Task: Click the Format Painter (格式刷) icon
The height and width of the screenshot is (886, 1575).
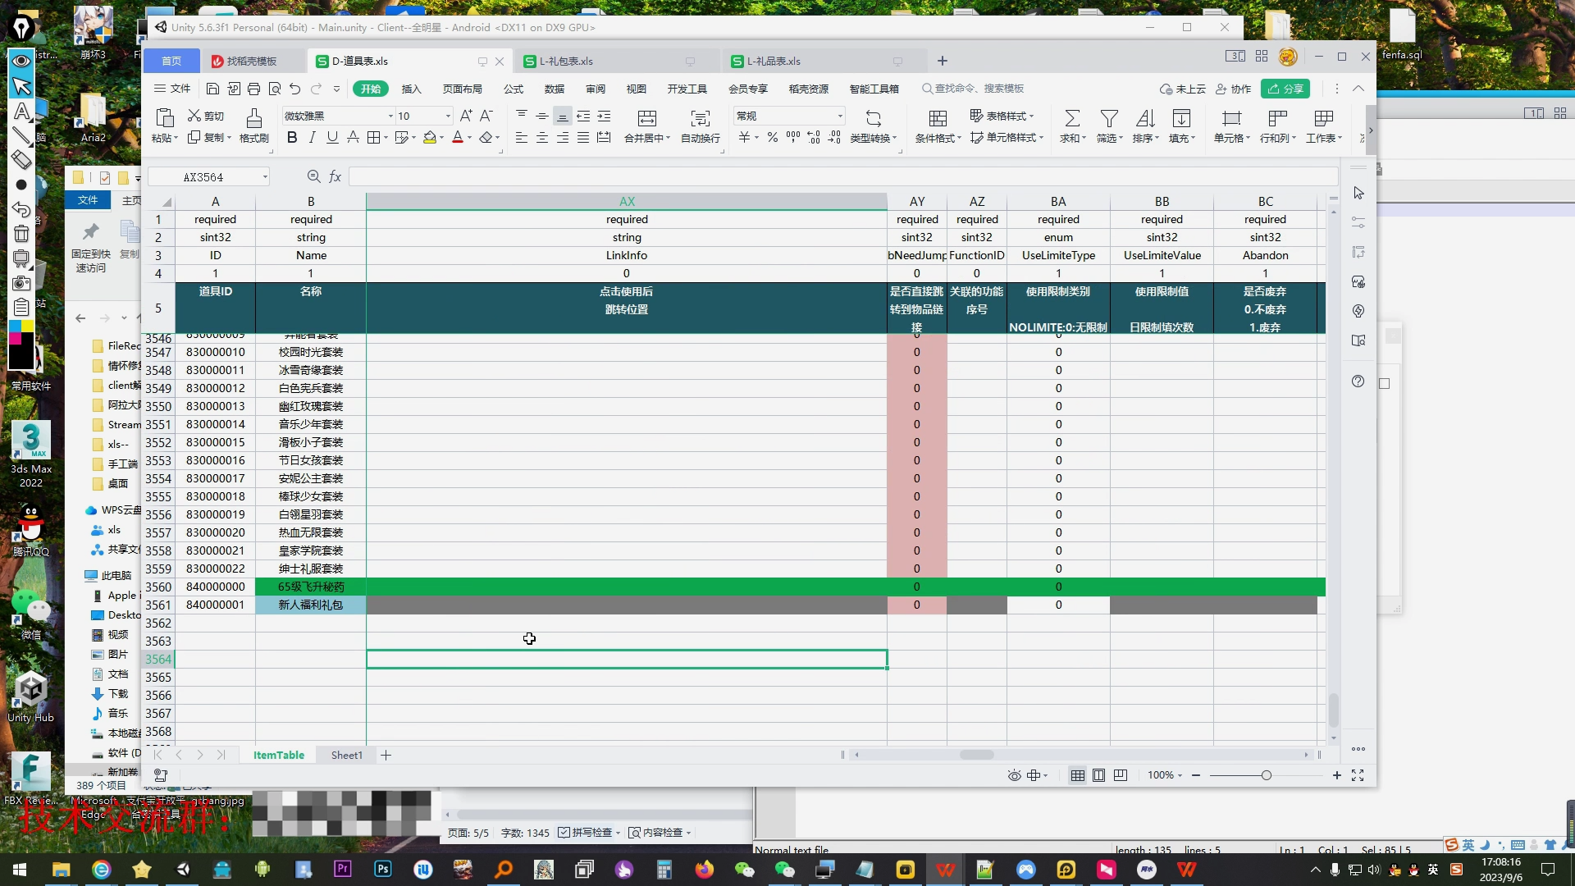Action: tap(253, 119)
